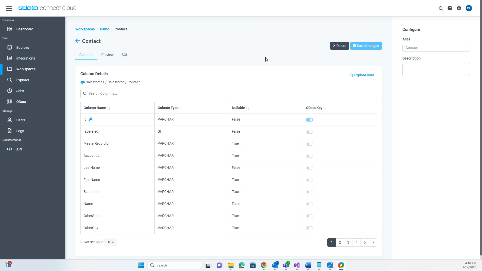Image resolution: width=482 pixels, height=271 pixels.
Task: Disable the OData Key toggle for Id
Action: click(309, 120)
